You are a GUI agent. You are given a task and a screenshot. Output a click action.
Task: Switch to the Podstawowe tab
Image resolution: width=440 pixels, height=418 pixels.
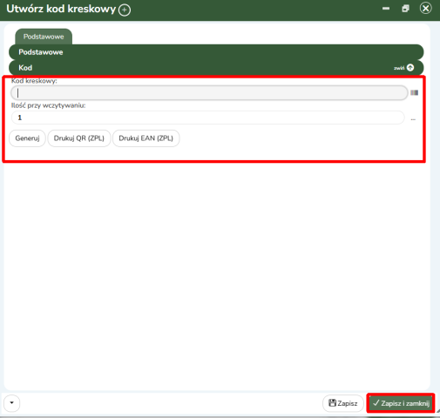[x=44, y=37]
